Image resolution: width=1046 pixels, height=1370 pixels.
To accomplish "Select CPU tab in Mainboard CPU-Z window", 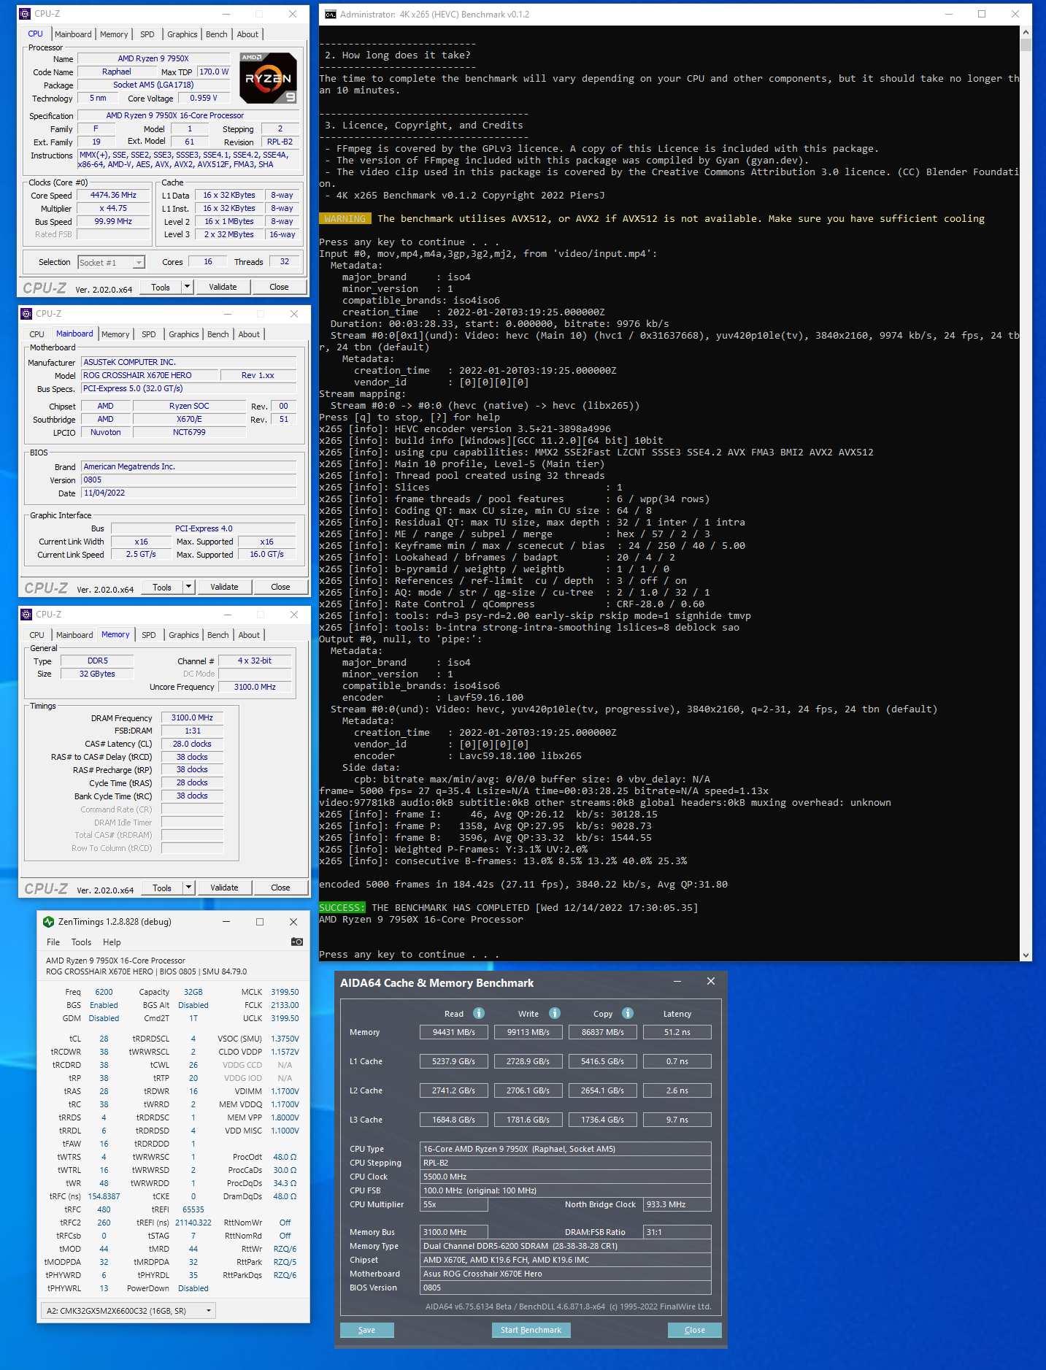I will (x=36, y=334).
